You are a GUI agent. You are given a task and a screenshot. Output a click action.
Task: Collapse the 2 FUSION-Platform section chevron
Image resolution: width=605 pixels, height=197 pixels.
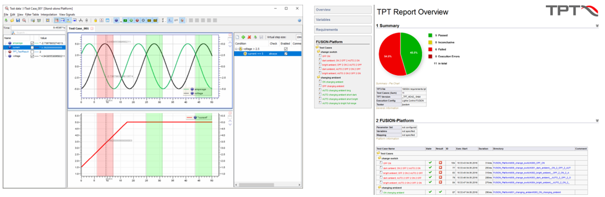597,121
